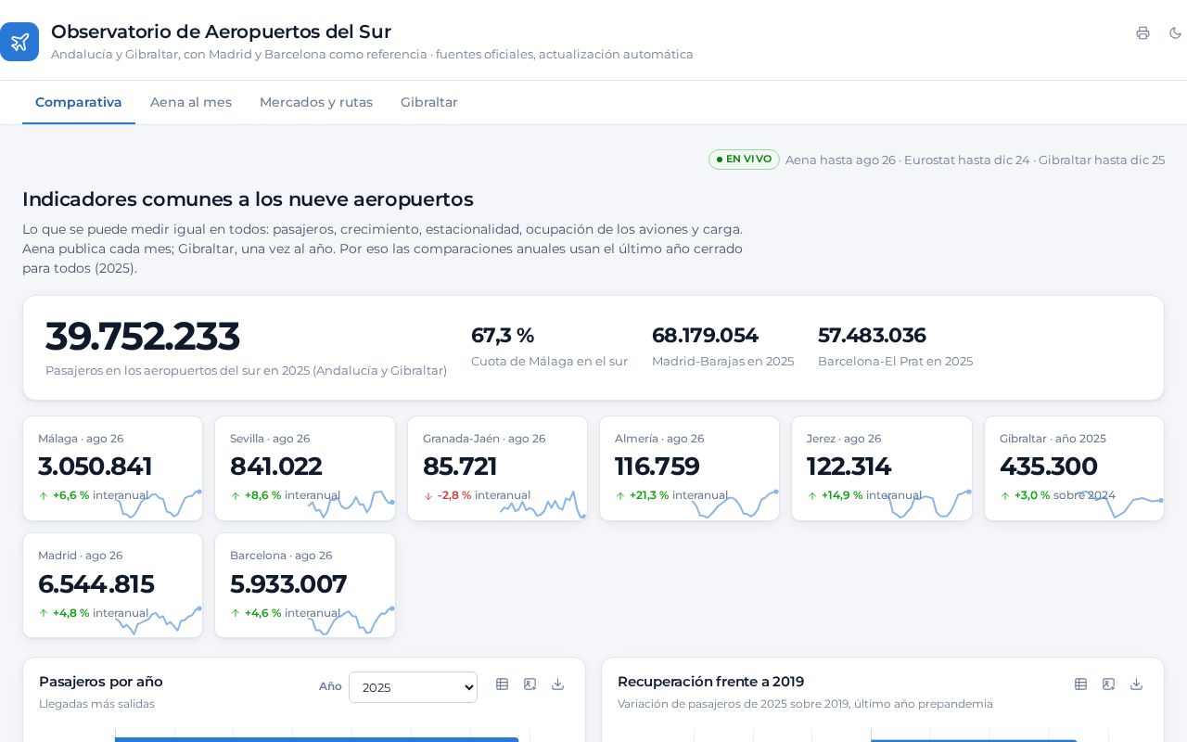Click the Granada-Jaén value 85.721

tap(460, 467)
